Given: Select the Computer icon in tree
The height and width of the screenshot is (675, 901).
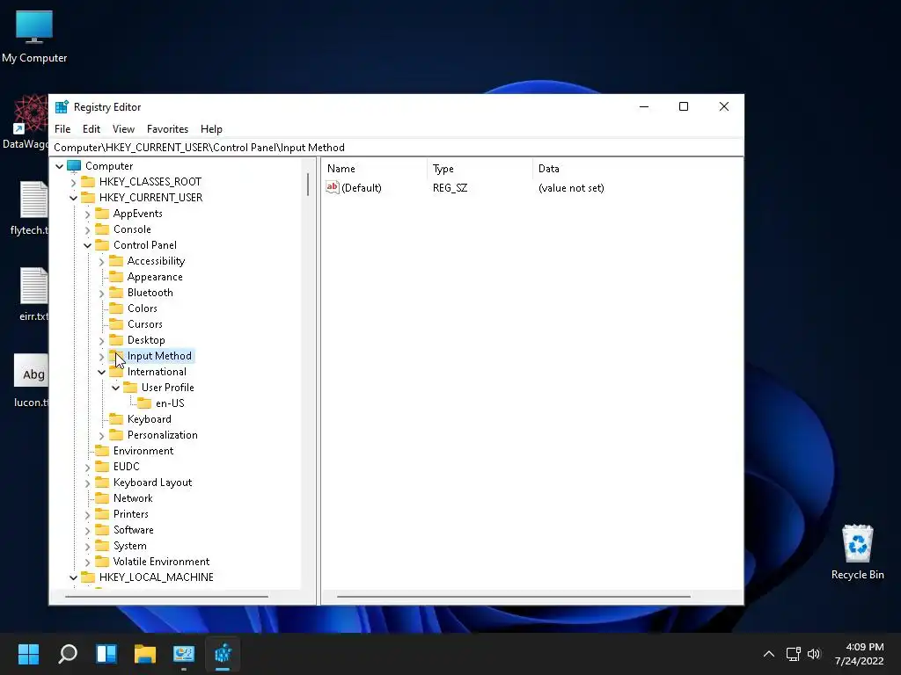Looking at the screenshot, I should click(x=74, y=166).
